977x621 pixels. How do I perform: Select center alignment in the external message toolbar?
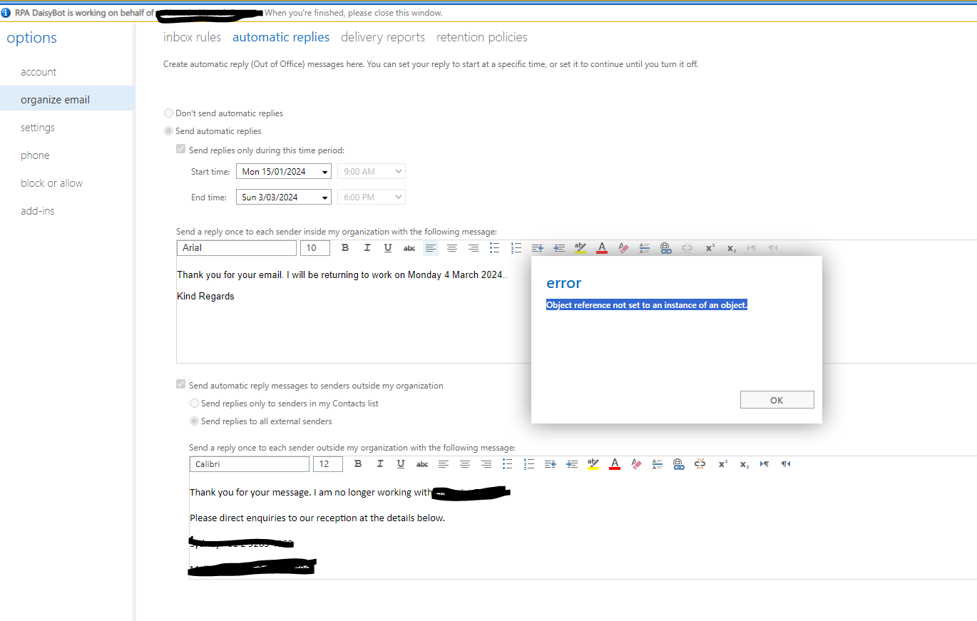pyautogui.click(x=464, y=463)
